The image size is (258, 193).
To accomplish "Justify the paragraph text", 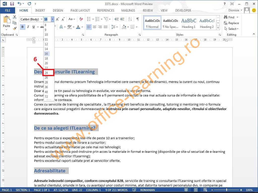I will [106, 27].
